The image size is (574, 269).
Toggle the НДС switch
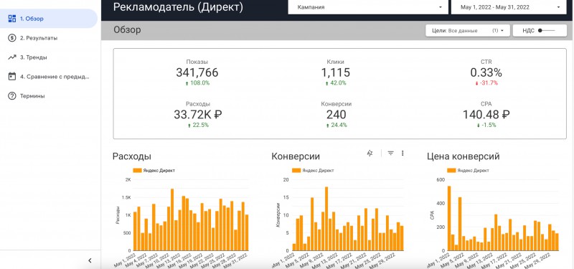547,31
